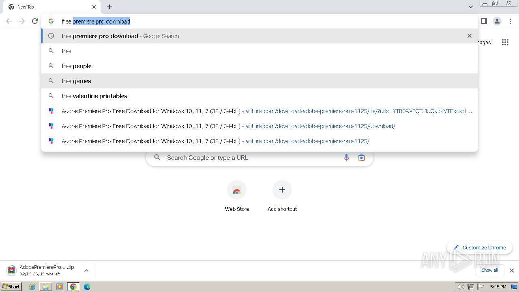This screenshot has width=519, height=292.
Task: Click Show all downloads button
Action: coord(489,270)
